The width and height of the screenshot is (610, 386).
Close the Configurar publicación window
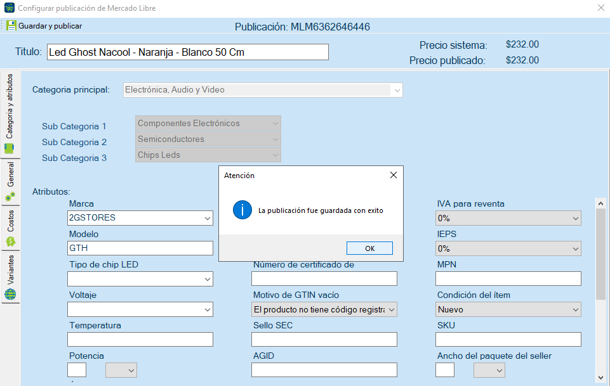point(600,8)
